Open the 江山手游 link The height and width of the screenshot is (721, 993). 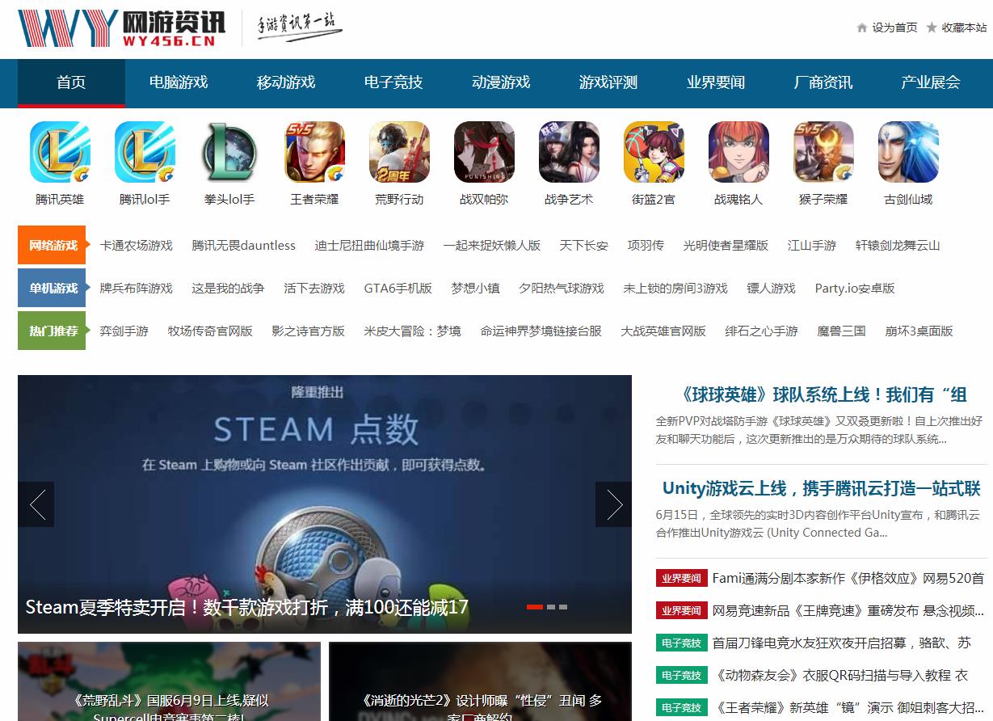pyautogui.click(x=812, y=246)
